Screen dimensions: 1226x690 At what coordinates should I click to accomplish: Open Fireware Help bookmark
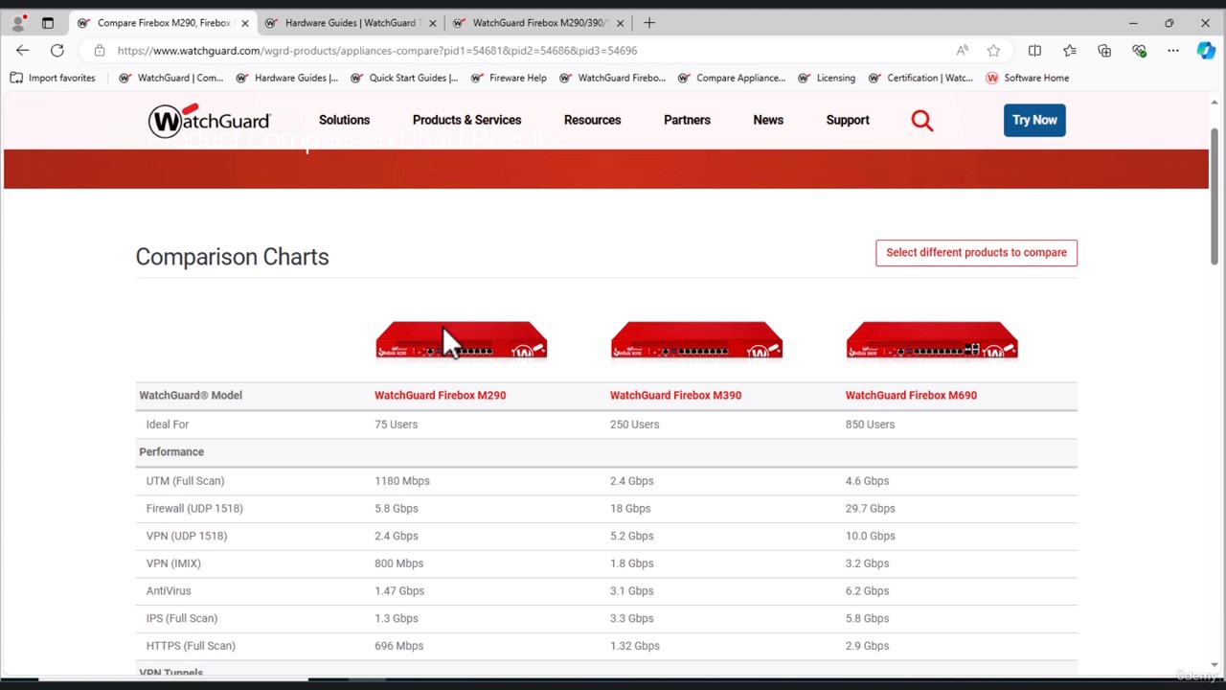509,78
